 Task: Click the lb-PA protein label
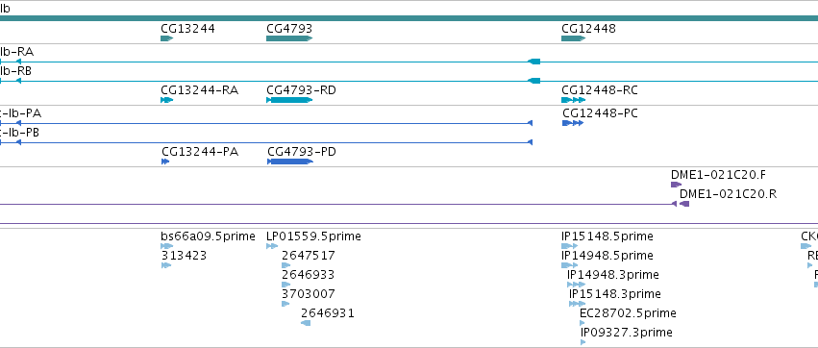click(21, 113)
